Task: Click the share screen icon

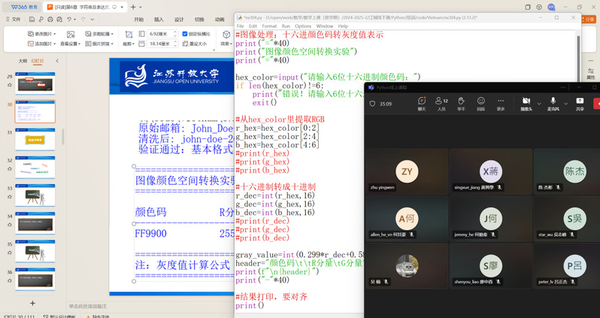Action: pyautogui.click(x=580, y=101)
